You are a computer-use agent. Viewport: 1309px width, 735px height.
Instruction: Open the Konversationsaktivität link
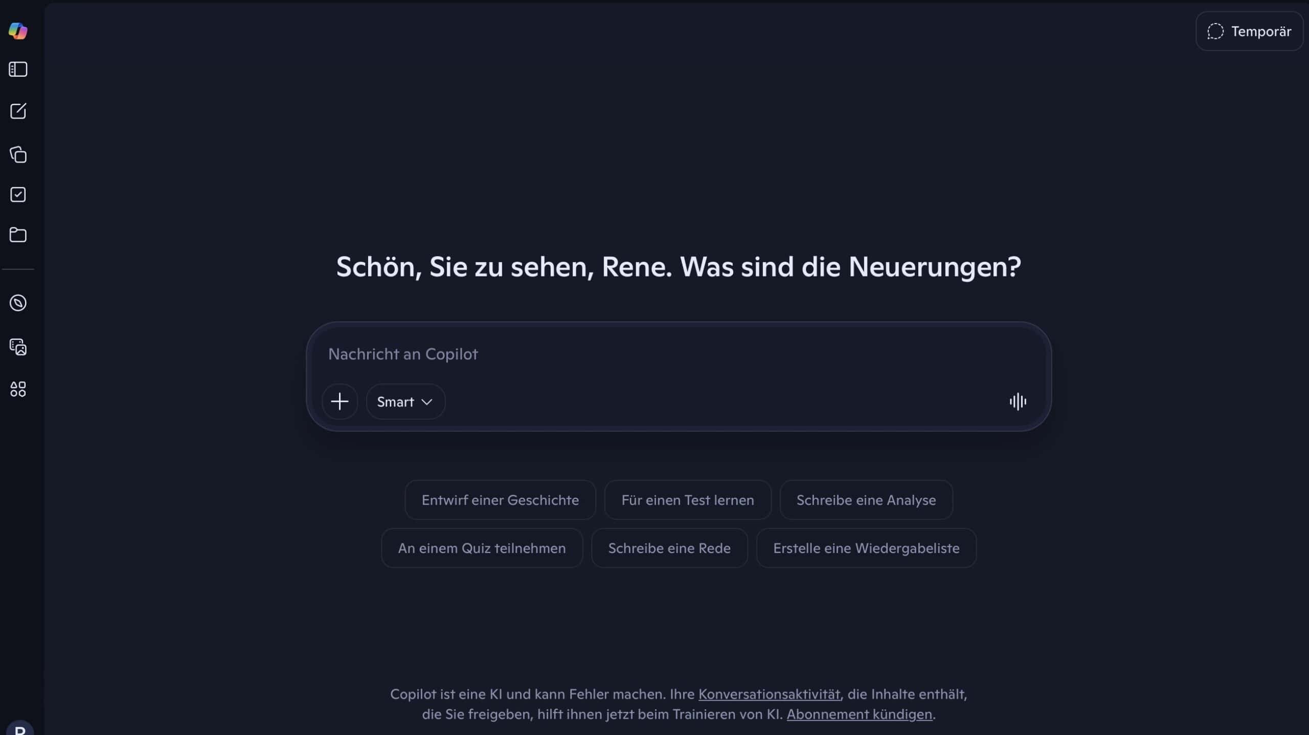pos(769,694)
